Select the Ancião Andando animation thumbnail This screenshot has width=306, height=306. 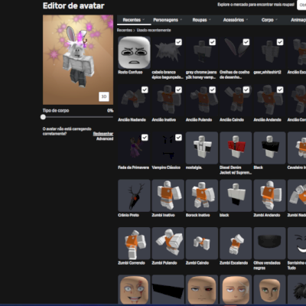(269, 100)
